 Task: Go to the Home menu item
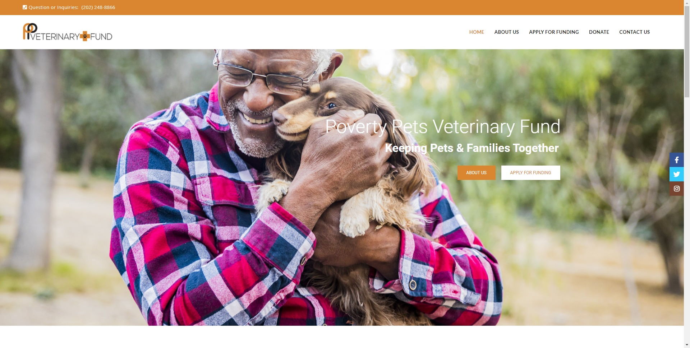point(477,32)
